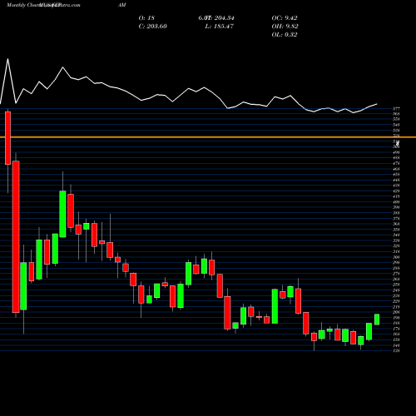This screenshot has height=416, width=416.
Task: Click the topmost price axis label 577
Action: 396,108
